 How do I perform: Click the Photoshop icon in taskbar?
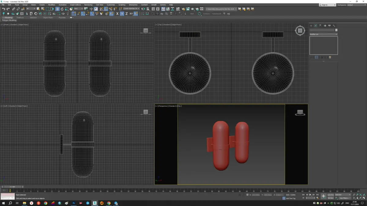click(x=74, y=203)
